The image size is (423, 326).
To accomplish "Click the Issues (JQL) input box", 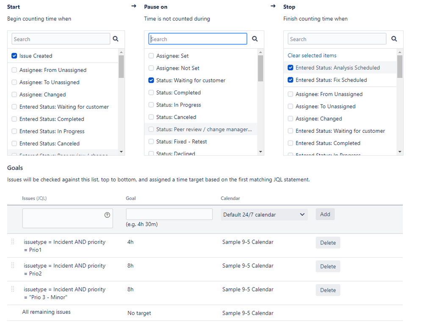I will click(67, 218).
